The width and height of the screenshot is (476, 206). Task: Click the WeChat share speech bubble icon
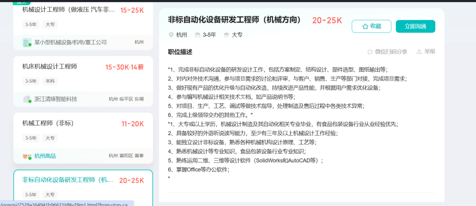coord(370,52)
